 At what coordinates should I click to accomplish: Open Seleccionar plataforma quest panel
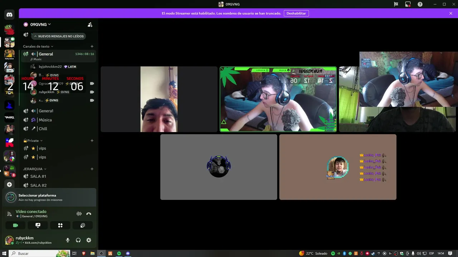pos(49,197)
